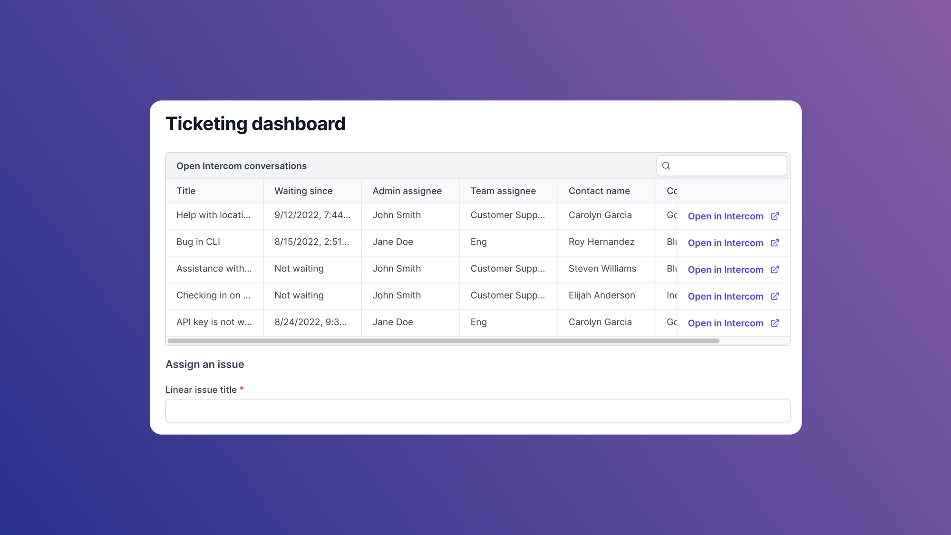The image size is (951, 535).
Task: Click the 'Steven Williams' contact cell
Action: 606,269
